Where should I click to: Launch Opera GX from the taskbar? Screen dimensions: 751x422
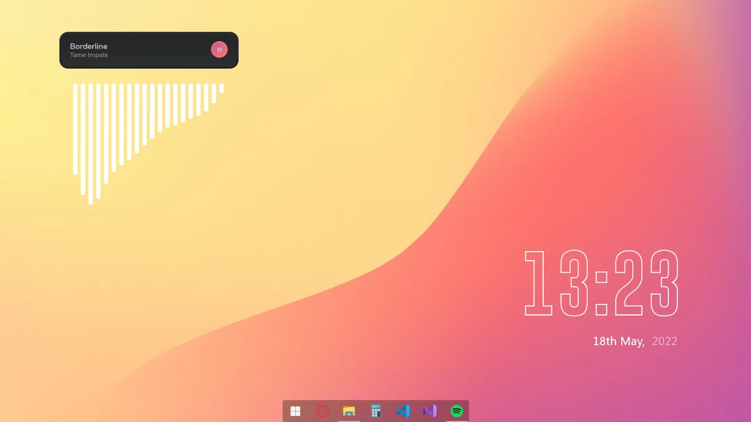click(321, 411)
